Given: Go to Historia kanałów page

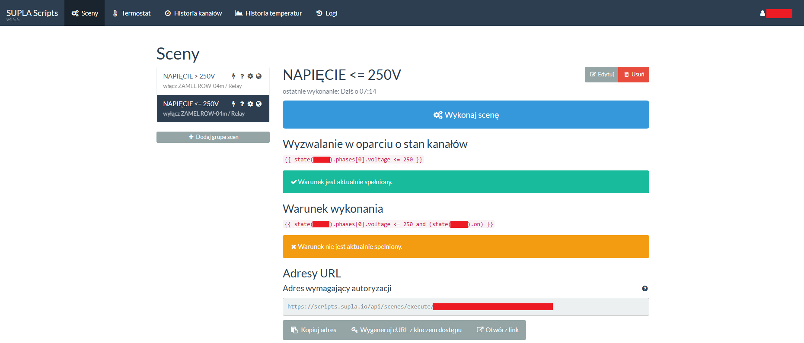Looking at the screenshot, I should tap(193, 13).
